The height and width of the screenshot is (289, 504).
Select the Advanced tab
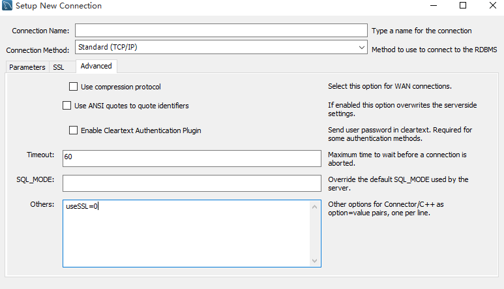[96, 66]
